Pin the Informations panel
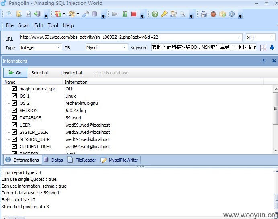Viewport: 278px width, 219px height. (x=264, y=61)
